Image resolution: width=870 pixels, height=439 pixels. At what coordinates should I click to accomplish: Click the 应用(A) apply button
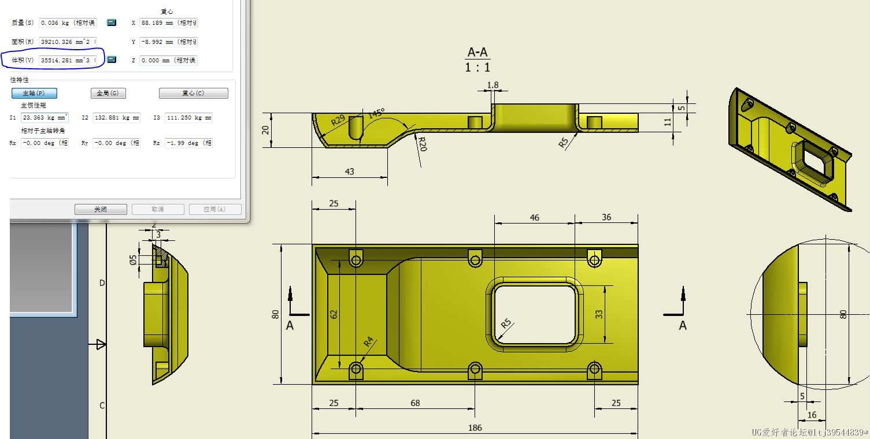click(x=214, y=209)
